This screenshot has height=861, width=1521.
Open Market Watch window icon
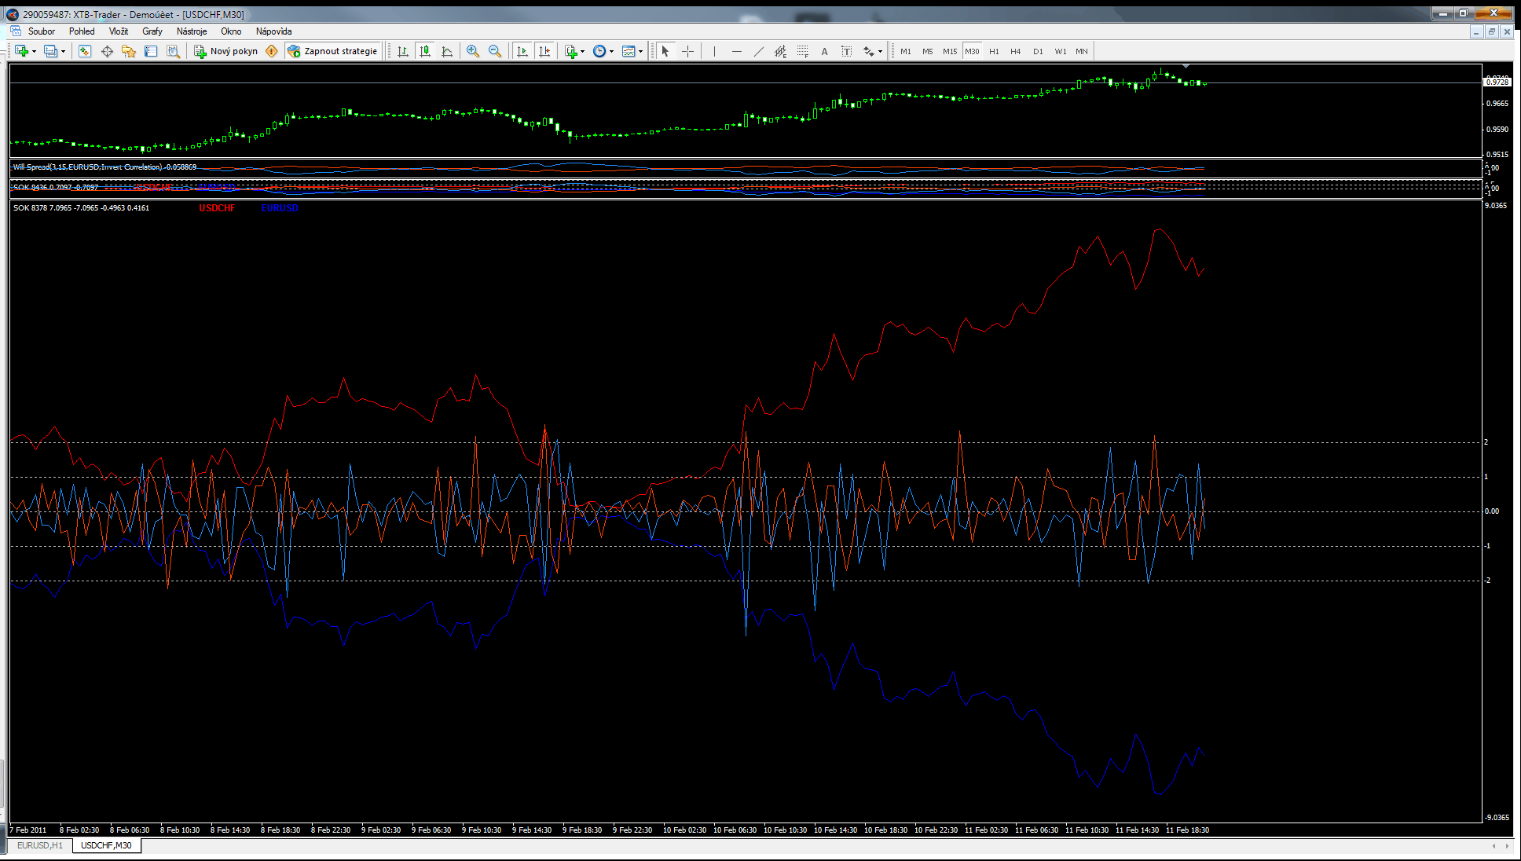(x=85, y=51)
